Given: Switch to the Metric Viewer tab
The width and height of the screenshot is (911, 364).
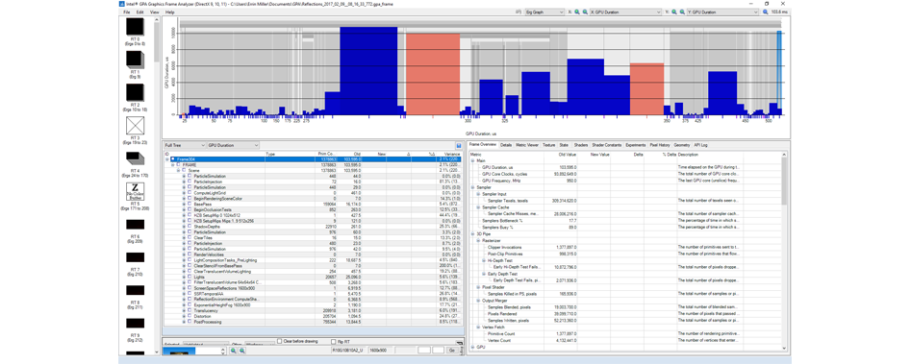Looking at the screenshot, I should (x=527, y=145).
